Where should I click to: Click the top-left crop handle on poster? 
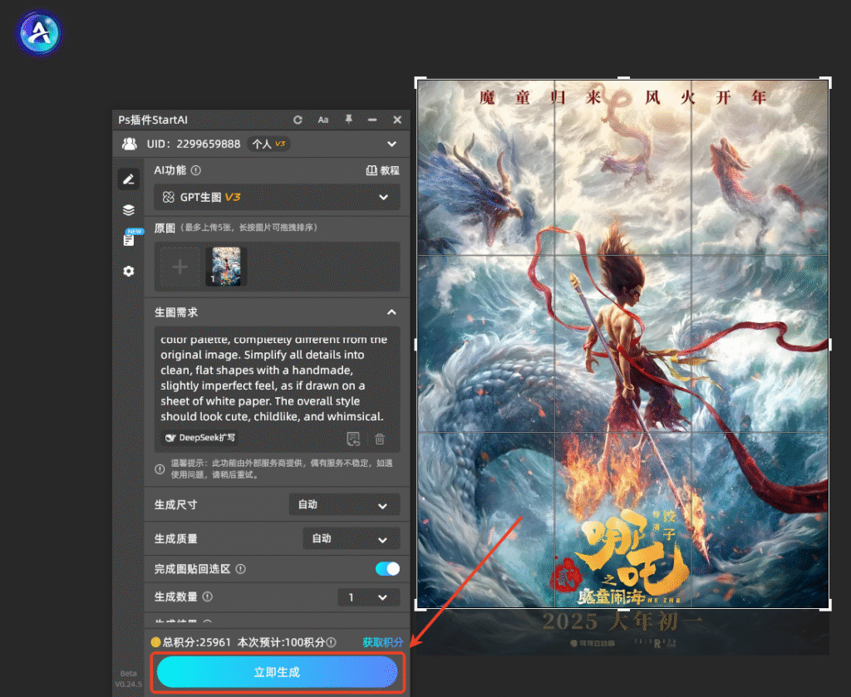tap(420, 82)
